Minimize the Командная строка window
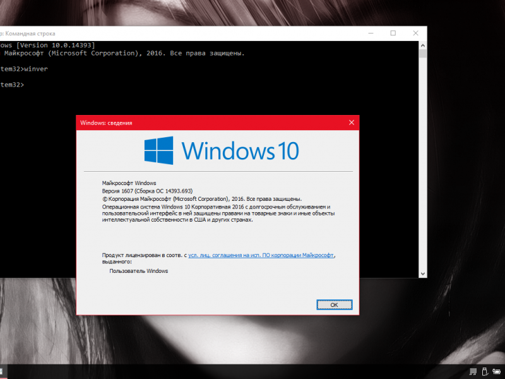505x379 pixels. pos(371,33)
